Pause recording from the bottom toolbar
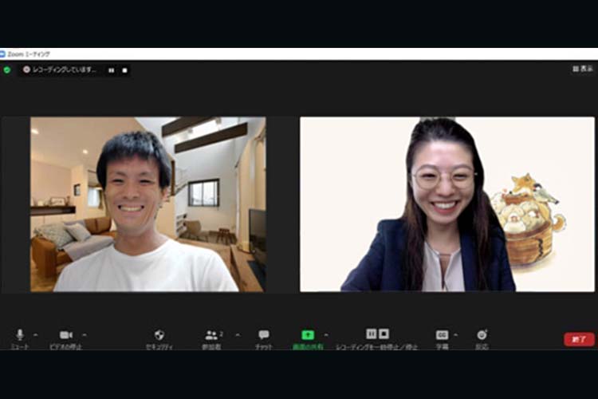 coord(372,334)
